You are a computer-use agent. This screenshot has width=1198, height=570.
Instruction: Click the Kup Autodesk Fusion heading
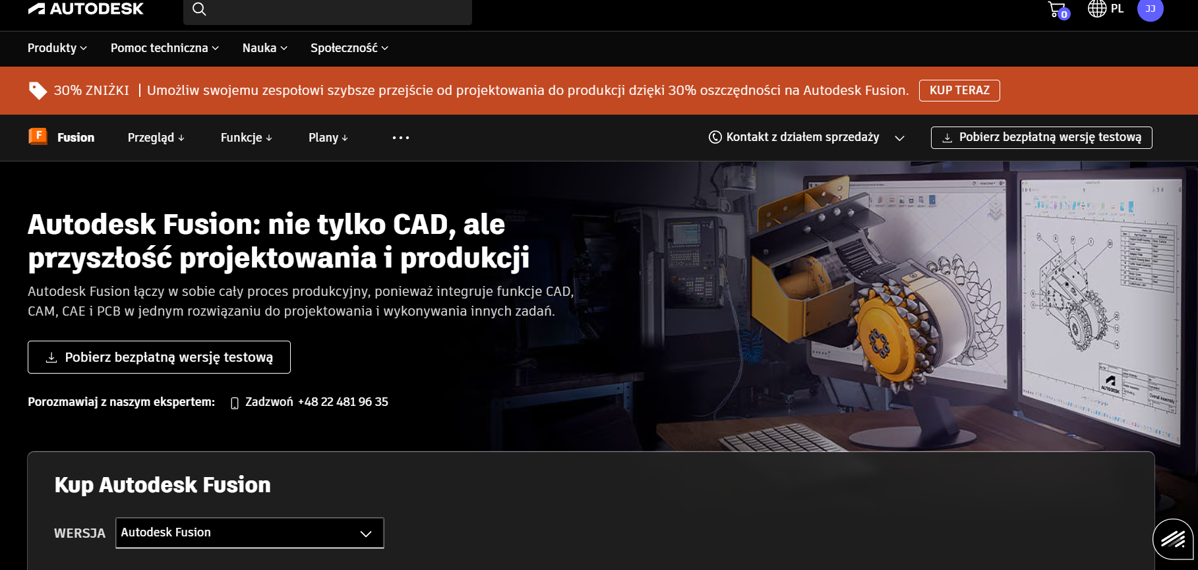click(162, 485)
